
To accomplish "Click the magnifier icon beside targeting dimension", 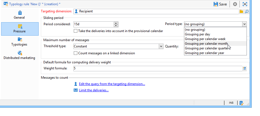I will [x=247, y=12].
